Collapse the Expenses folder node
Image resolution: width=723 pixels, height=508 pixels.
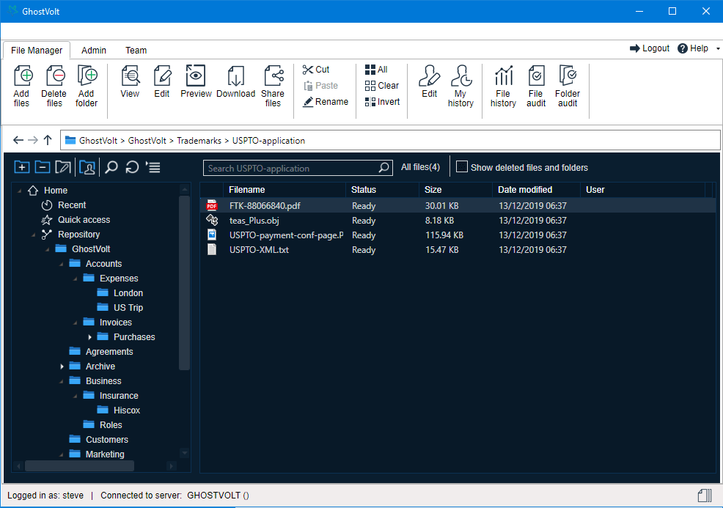tap(76, 279)
